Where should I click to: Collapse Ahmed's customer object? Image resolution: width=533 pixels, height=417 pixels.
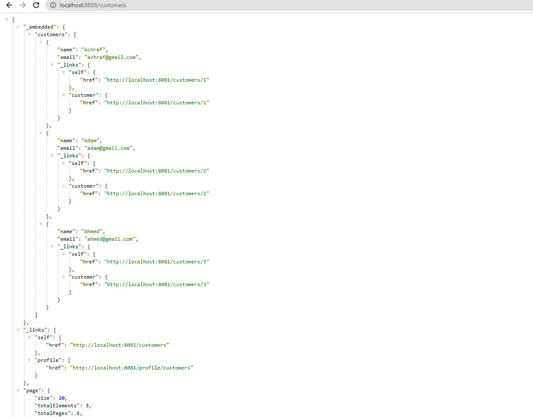41,224
